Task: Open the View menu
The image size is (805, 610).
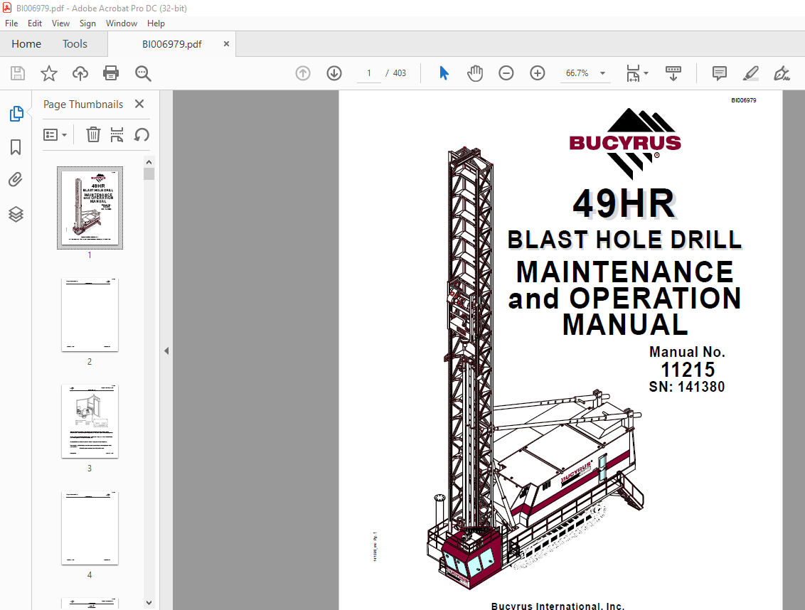Action: coord(60,23)
